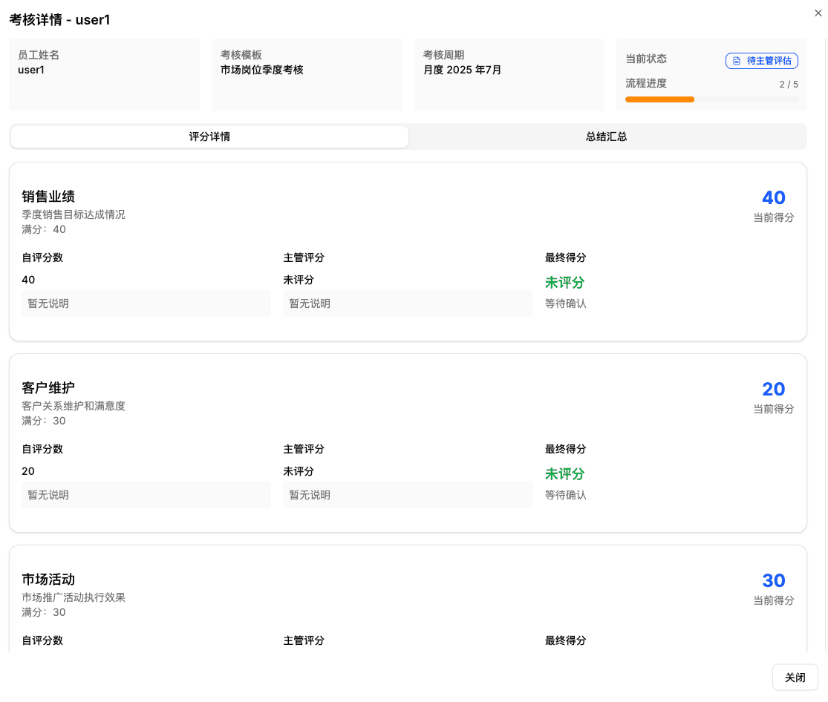Close the dialog via the X icon
The height and width of the screenshot is (702, 828).
tap(818, 13)
